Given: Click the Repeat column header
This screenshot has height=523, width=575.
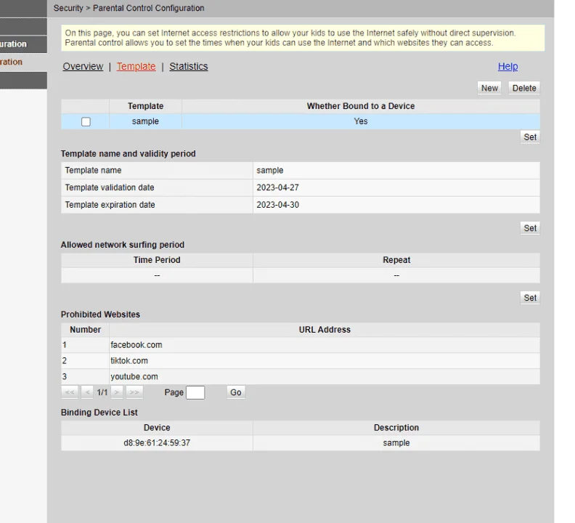Looking at the screenshot, I should (396, 260).
